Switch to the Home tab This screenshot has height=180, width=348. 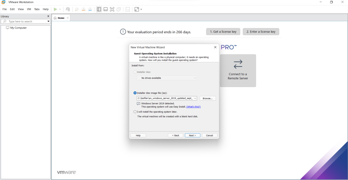point(60,18)
